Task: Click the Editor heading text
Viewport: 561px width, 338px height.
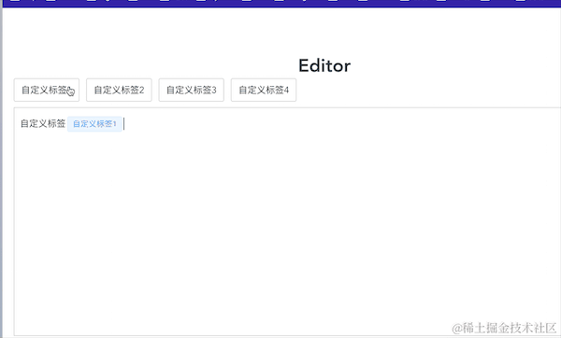Action: pyautogui.click(x=324, y=65)
